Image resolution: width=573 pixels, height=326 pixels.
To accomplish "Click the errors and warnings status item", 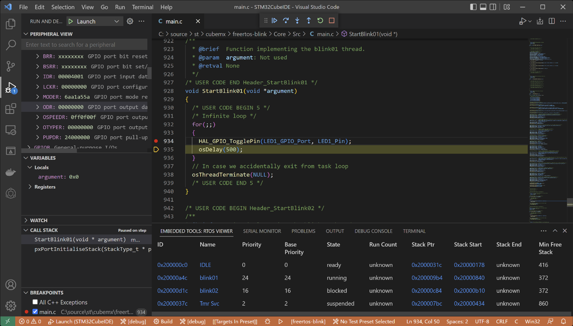I will 30,321.
